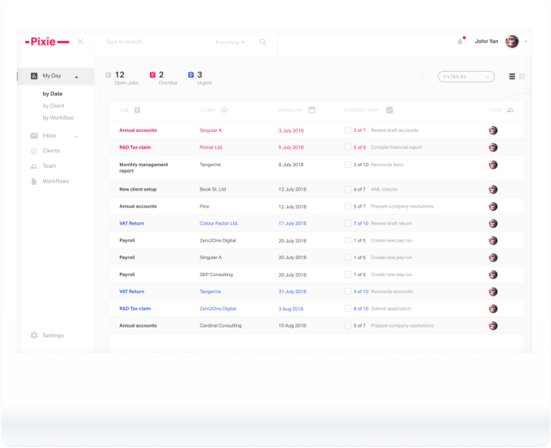The width and height of the screenshot is (551, 448).
Task: Click the Open Jobs clipboard icon
Action: pos(108,75)
